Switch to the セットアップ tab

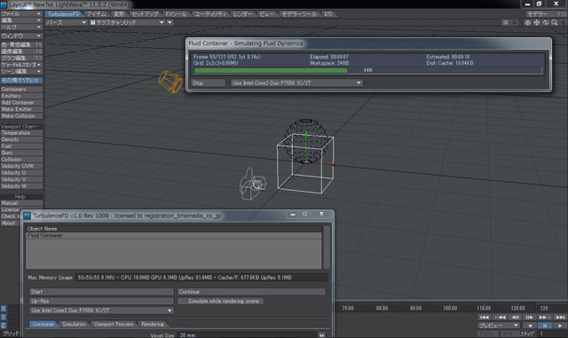pos(145,14)
